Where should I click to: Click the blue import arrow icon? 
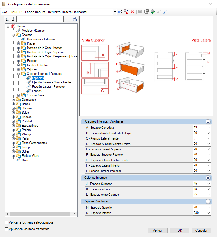165,12
